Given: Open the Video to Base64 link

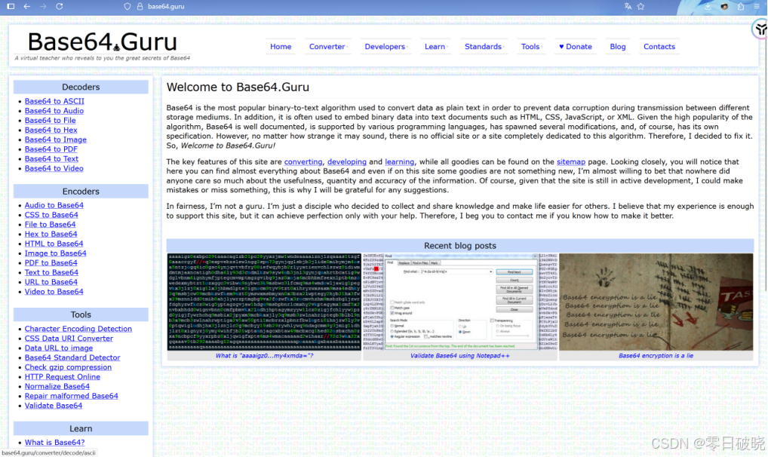Looking at the screenshot, I should pos(54,291).
